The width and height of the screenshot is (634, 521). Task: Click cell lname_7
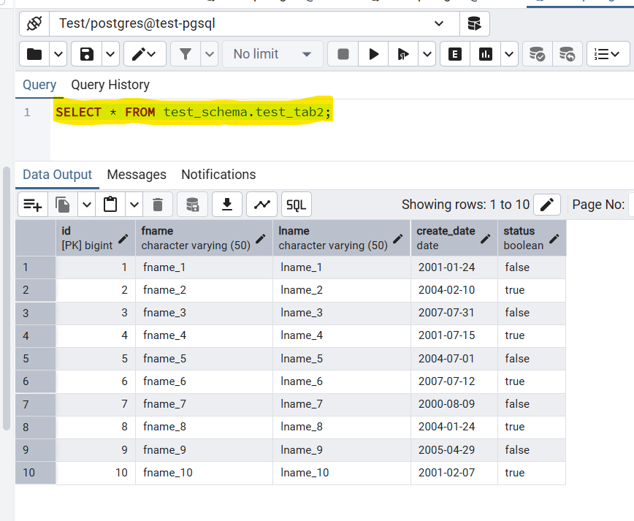(x=342, y=404)
